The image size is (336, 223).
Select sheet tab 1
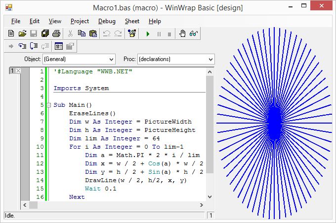[x=12, y=70]
